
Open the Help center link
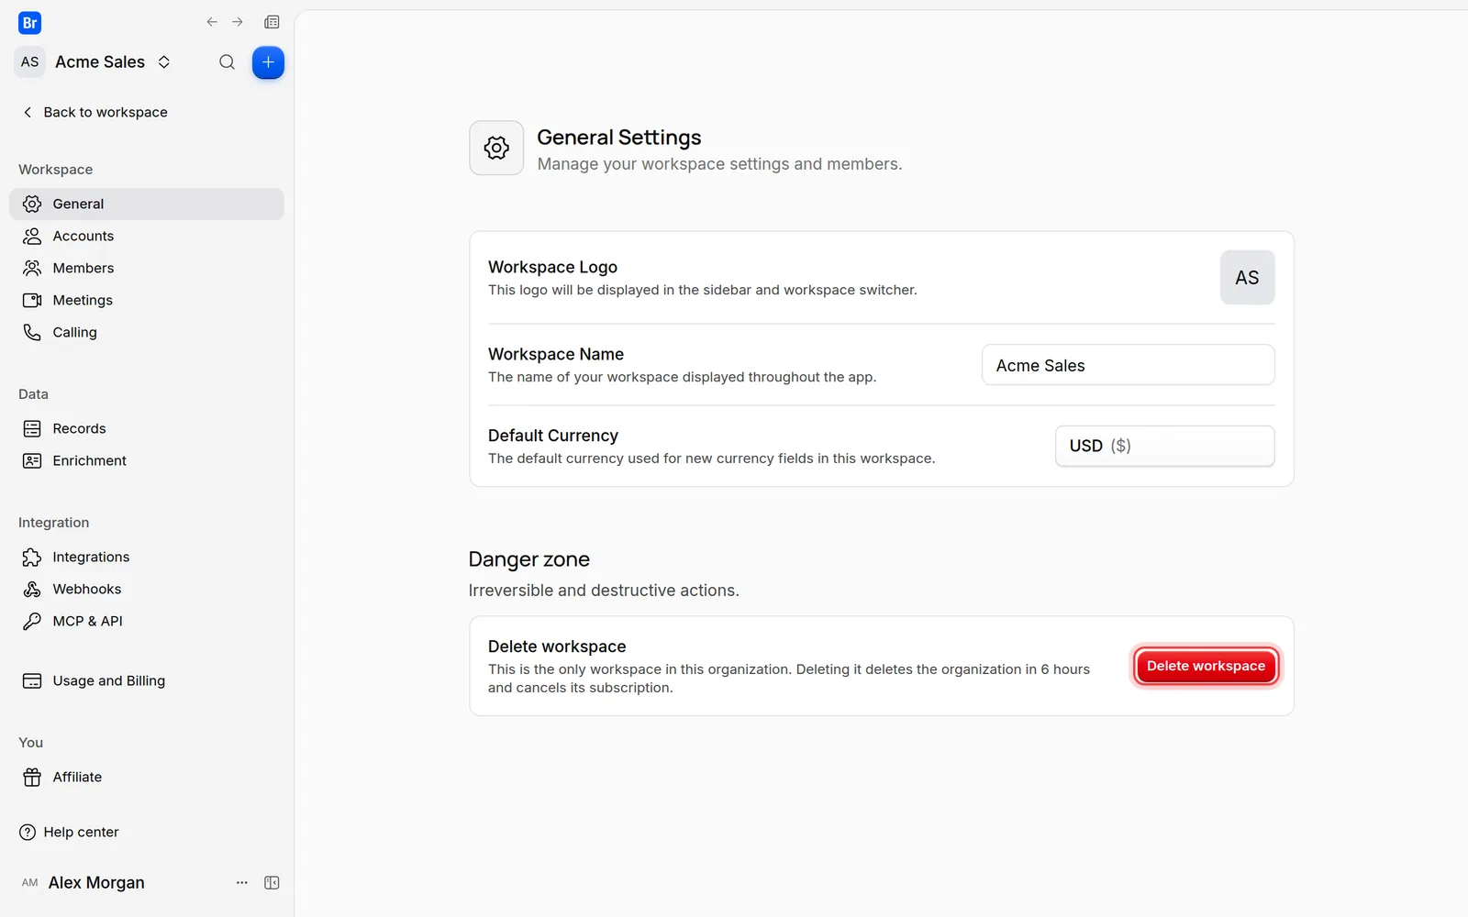pyautogui.click(x=70, y=832)
